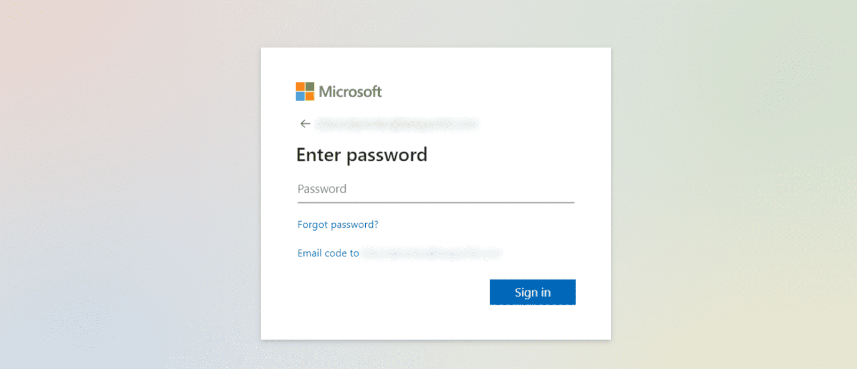Image resolution: width=857 pixels, height=369 pixels.
Task: Click the top-left orange square of the logo
Action: [x=300, y=87]
